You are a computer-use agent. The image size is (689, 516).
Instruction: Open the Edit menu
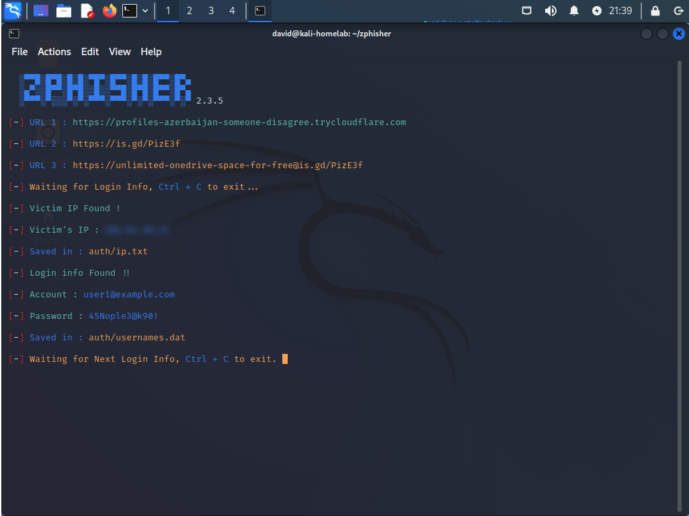(x=90, y=52)
